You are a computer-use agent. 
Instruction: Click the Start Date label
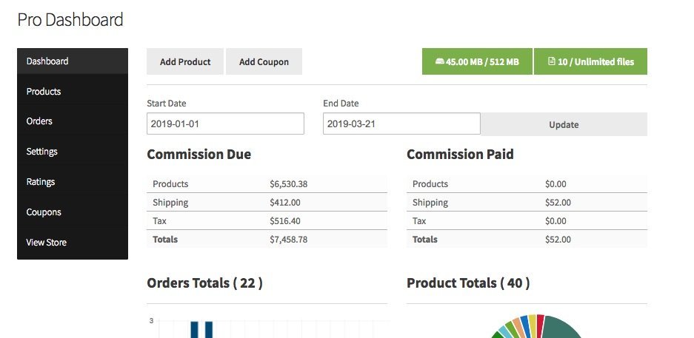pos(167,104)
